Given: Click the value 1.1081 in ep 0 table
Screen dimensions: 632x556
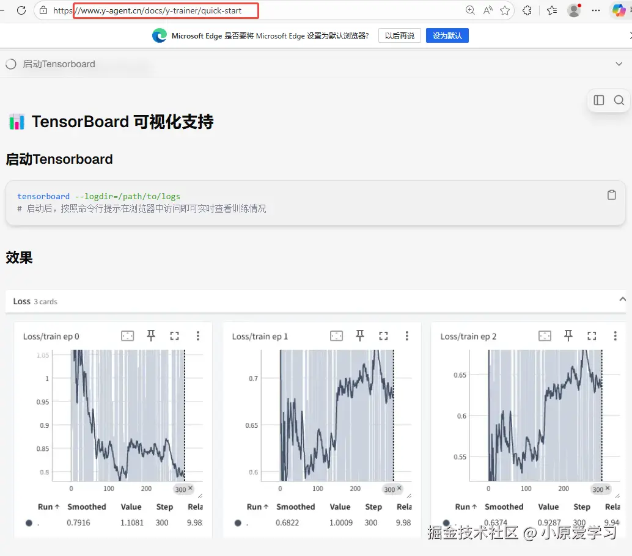Looking at the screenshot, I should click(132, 522).
